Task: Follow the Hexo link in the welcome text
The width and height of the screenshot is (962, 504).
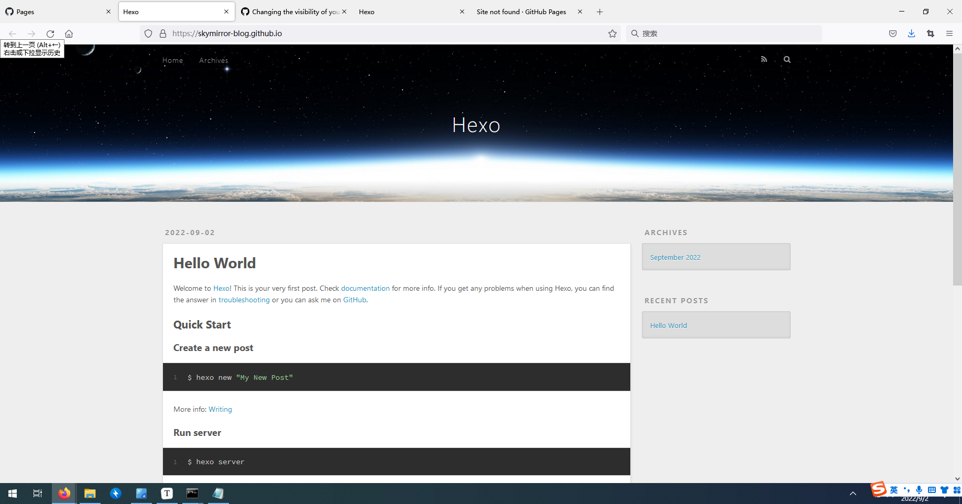Action: point(221,288)
